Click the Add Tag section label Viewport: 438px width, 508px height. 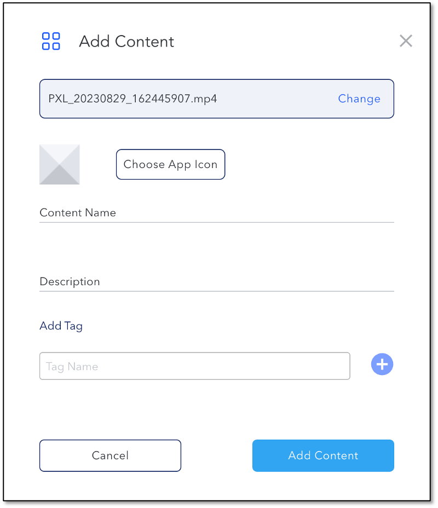(61, 326)
